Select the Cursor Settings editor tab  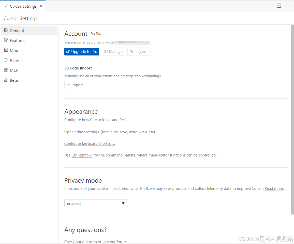(23, 6)
